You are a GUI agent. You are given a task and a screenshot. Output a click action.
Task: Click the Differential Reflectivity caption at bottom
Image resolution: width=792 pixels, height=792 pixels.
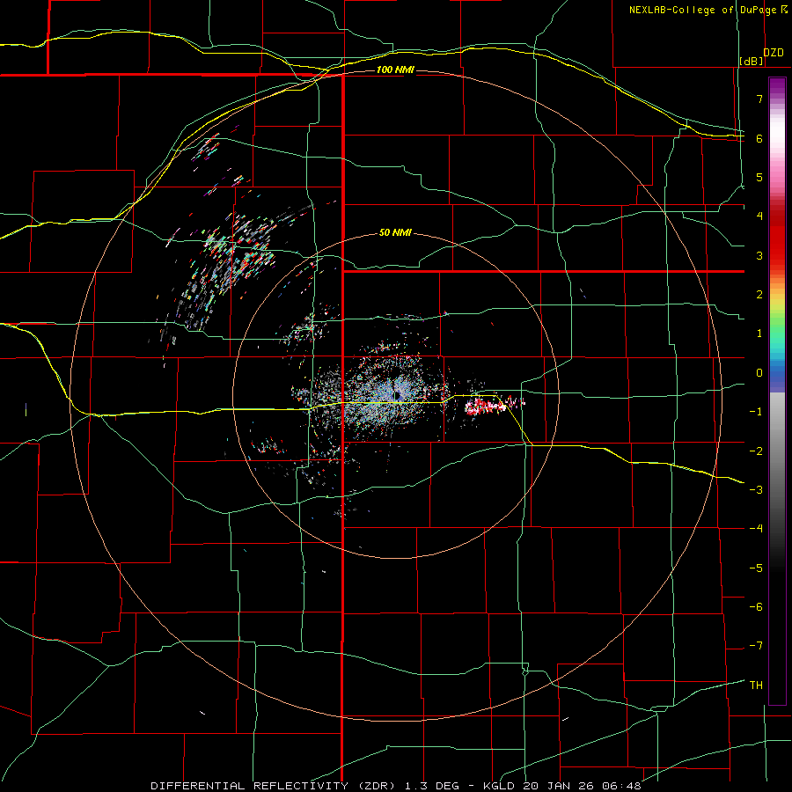coord(396,786)
